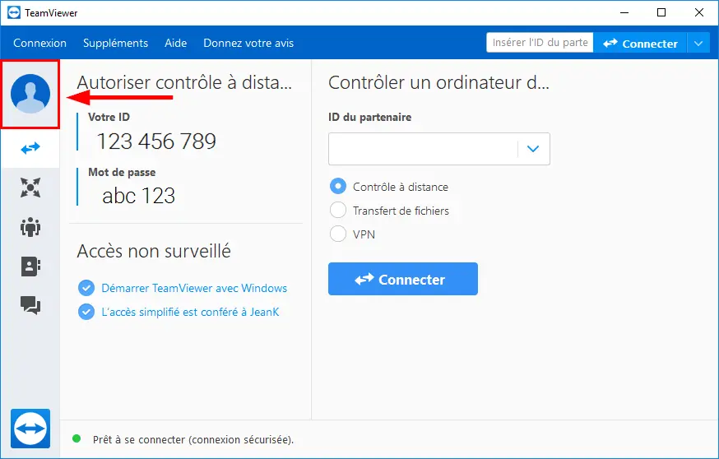Expand the ID du partenaire dropdown arrow
The width and height of the screenshot is (719, 459).
point(533,149)
